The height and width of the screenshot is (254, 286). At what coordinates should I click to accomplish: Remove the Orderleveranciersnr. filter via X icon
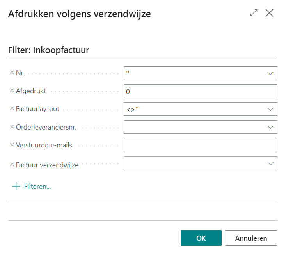tap(12, 127)
